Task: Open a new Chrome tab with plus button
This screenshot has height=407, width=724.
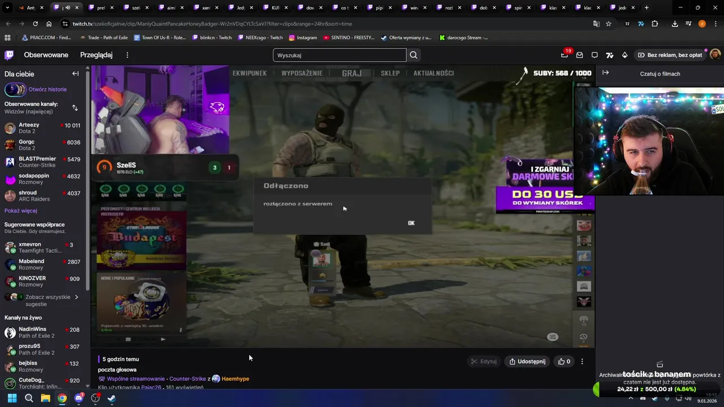Action: 647,8
